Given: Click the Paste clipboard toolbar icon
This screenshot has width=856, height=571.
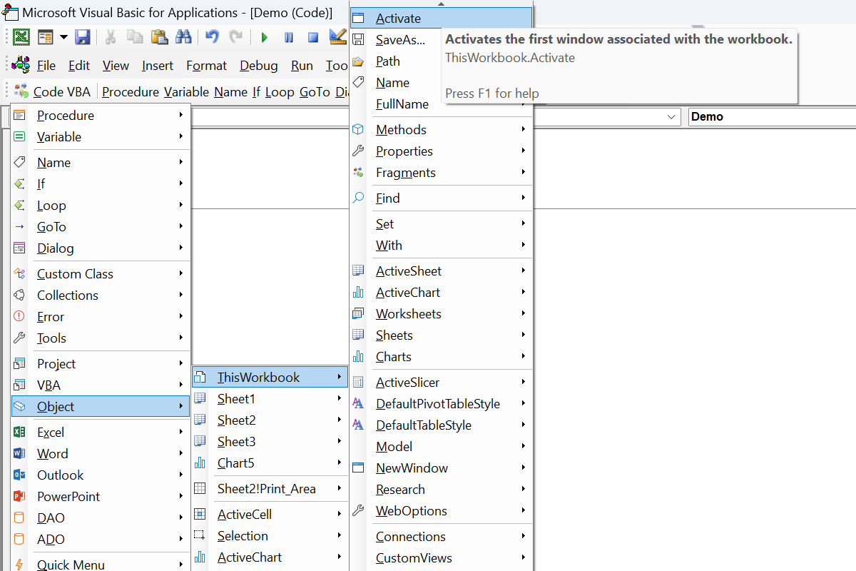Looking at the screenshot, I should point(159,37).
